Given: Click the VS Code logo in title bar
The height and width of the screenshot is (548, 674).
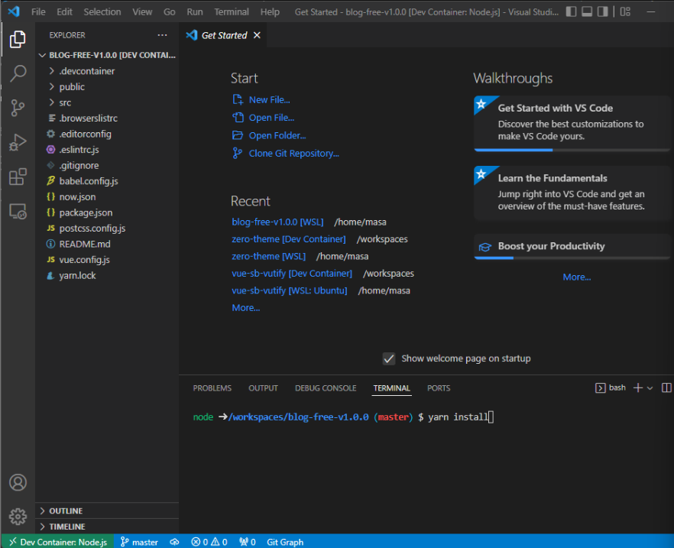Looking at the screenshot, I should (x=14, y=11).
